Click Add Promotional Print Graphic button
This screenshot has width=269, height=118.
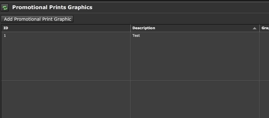37,19
